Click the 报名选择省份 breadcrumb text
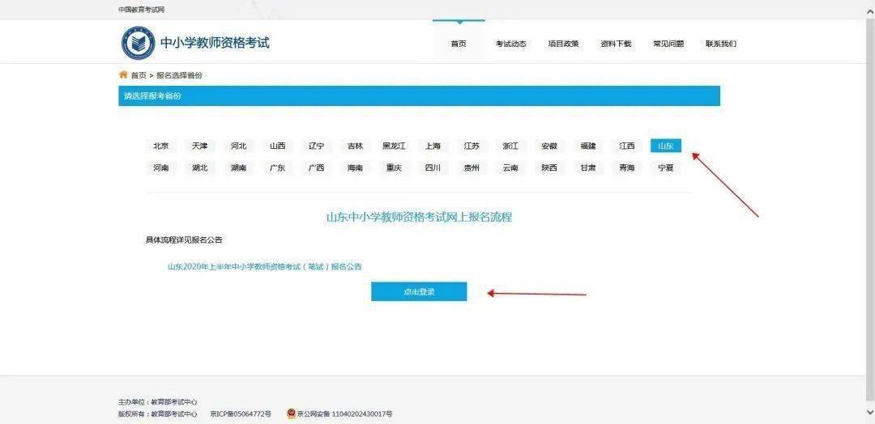This screenshot has height=424, width=875. click(x=179, y=75)
